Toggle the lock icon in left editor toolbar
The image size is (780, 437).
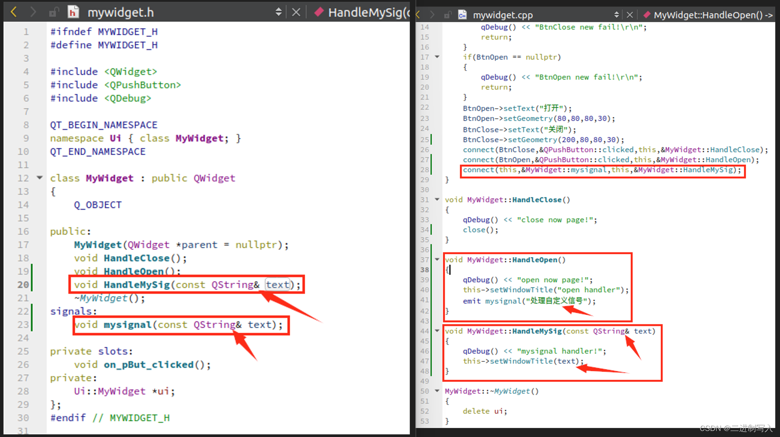coord(53,12)
